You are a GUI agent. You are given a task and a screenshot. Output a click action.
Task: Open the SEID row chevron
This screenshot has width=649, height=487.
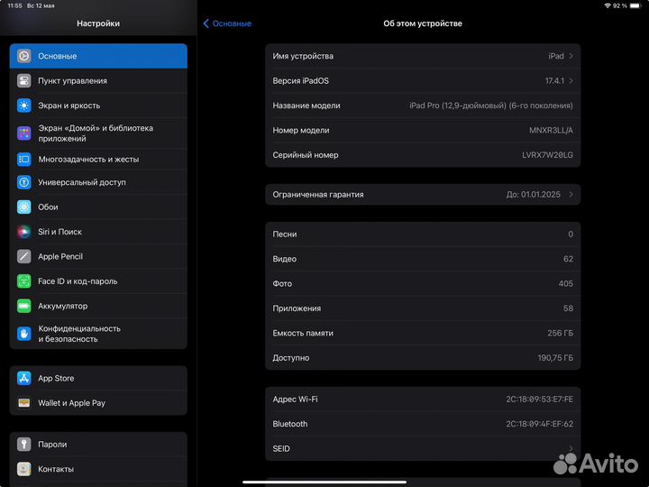click(571, 448)
